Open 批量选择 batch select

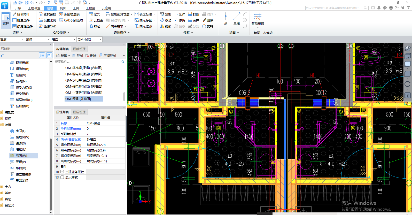(x=21, y=20)
